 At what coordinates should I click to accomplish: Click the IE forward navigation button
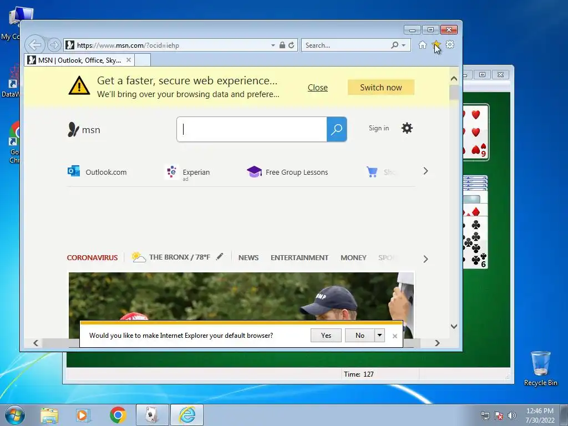[54, 45]
